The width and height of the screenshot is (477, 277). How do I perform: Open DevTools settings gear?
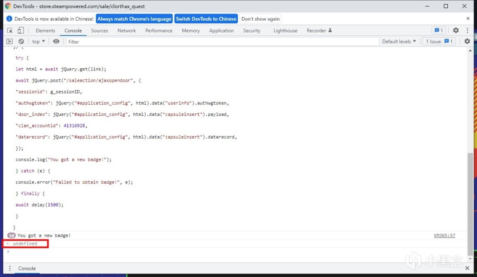pos(456,31)
